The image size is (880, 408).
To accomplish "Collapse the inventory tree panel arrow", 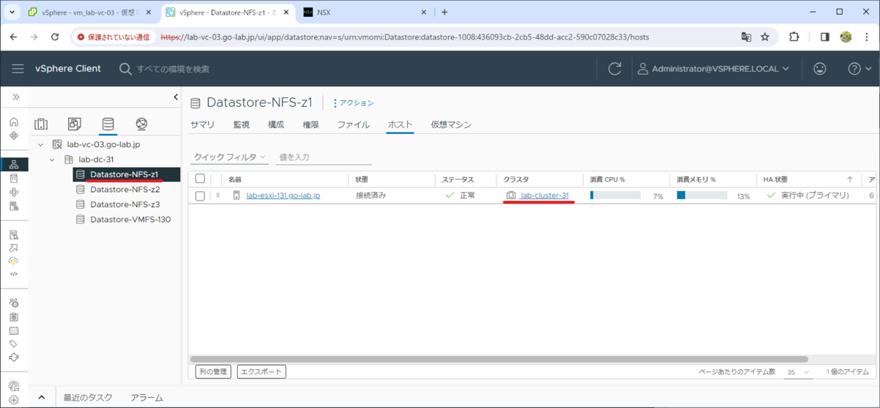I will coord(175,97).
